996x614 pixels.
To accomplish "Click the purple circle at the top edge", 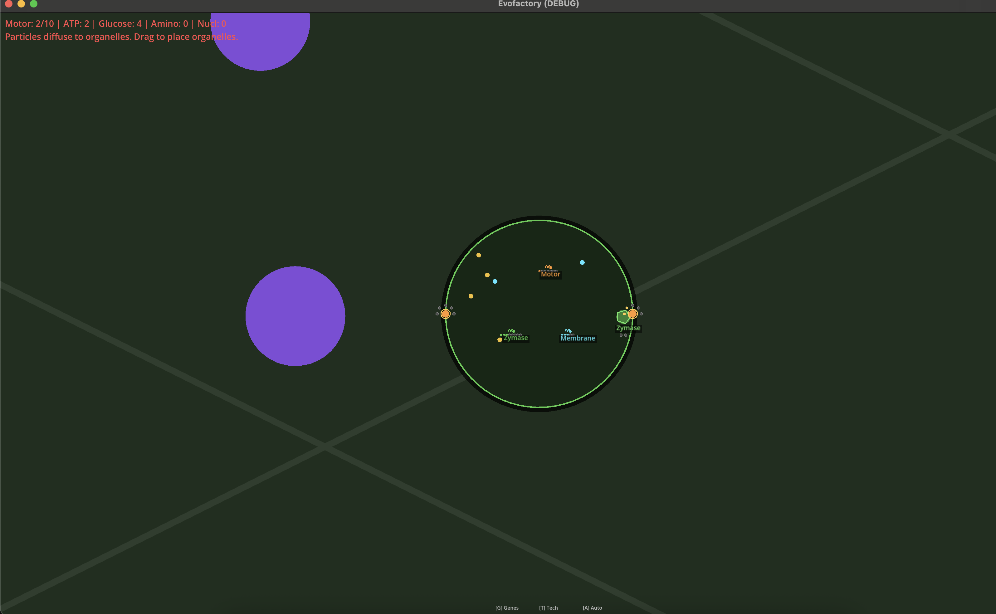I will click(260, 41).
